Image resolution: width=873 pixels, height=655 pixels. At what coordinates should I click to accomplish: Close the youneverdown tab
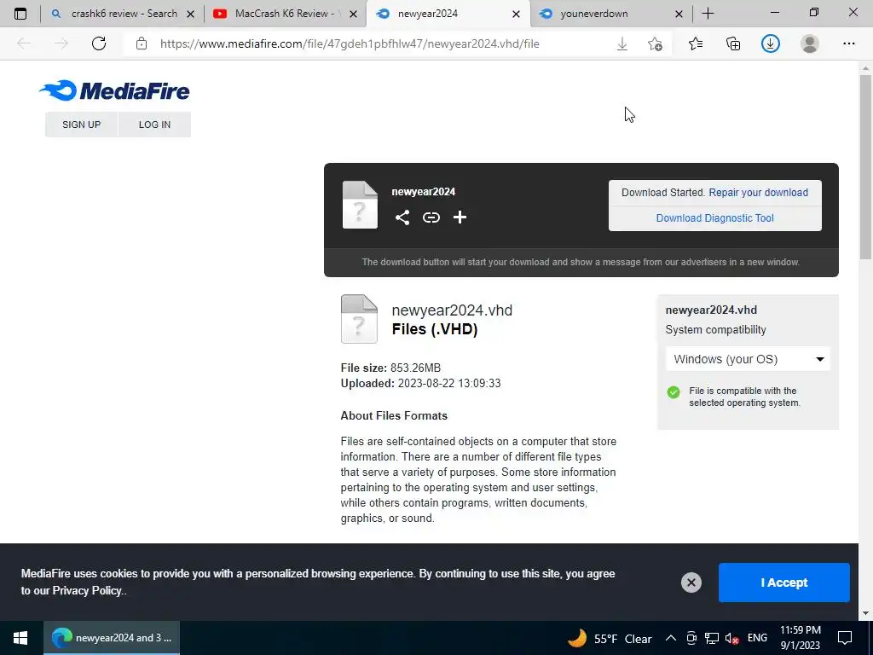coord(679,14)
